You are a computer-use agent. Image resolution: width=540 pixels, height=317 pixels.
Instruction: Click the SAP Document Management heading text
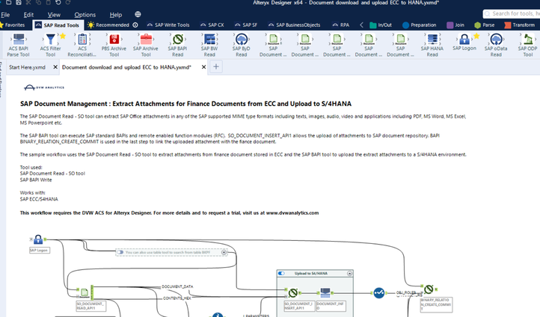[186, 104]
